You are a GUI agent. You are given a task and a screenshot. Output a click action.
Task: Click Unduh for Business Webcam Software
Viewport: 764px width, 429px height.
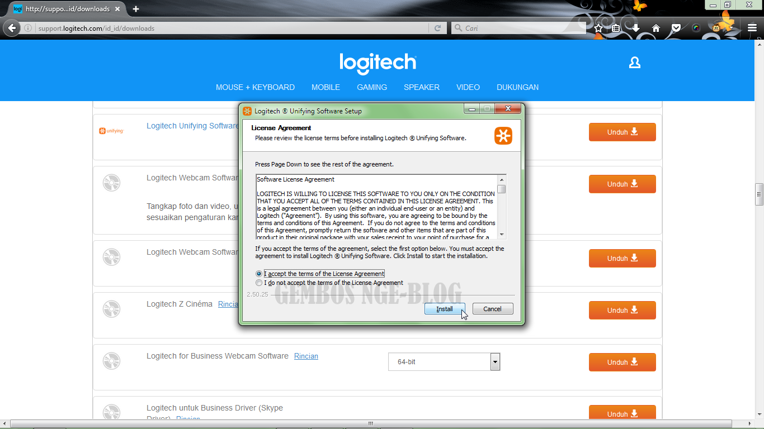click(622, 363)
